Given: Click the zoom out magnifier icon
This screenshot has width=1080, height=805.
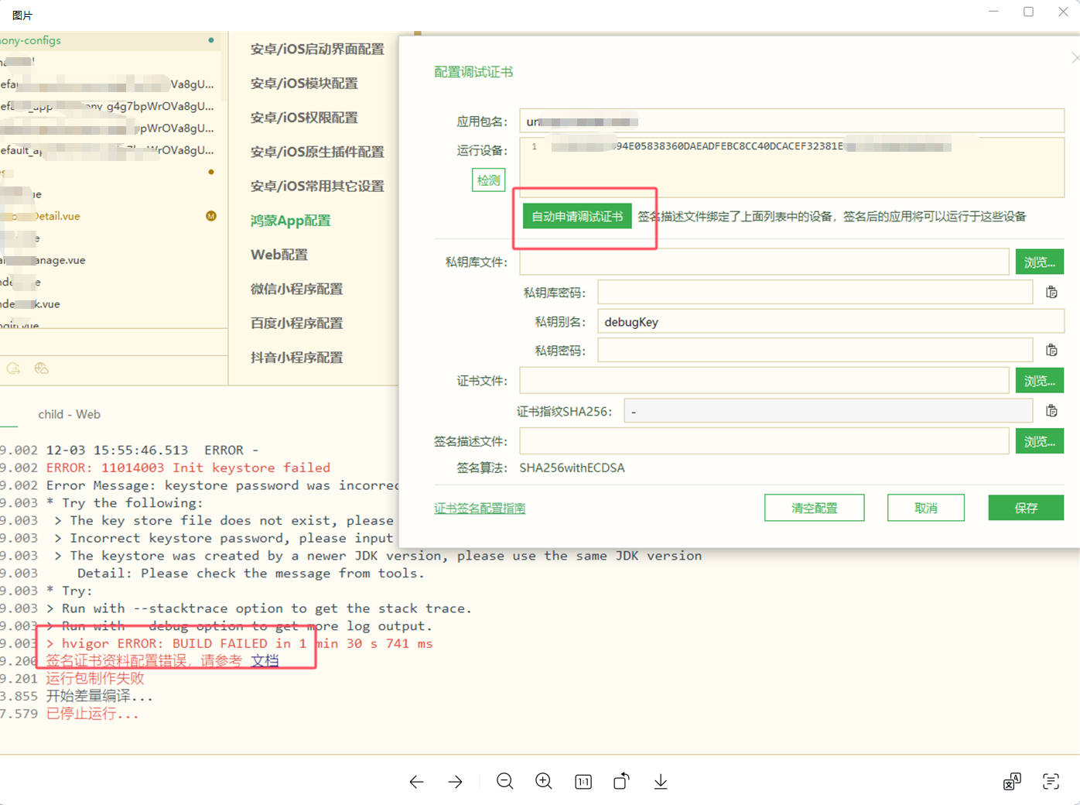Looking at the screenshot, I should coord(505,782).
